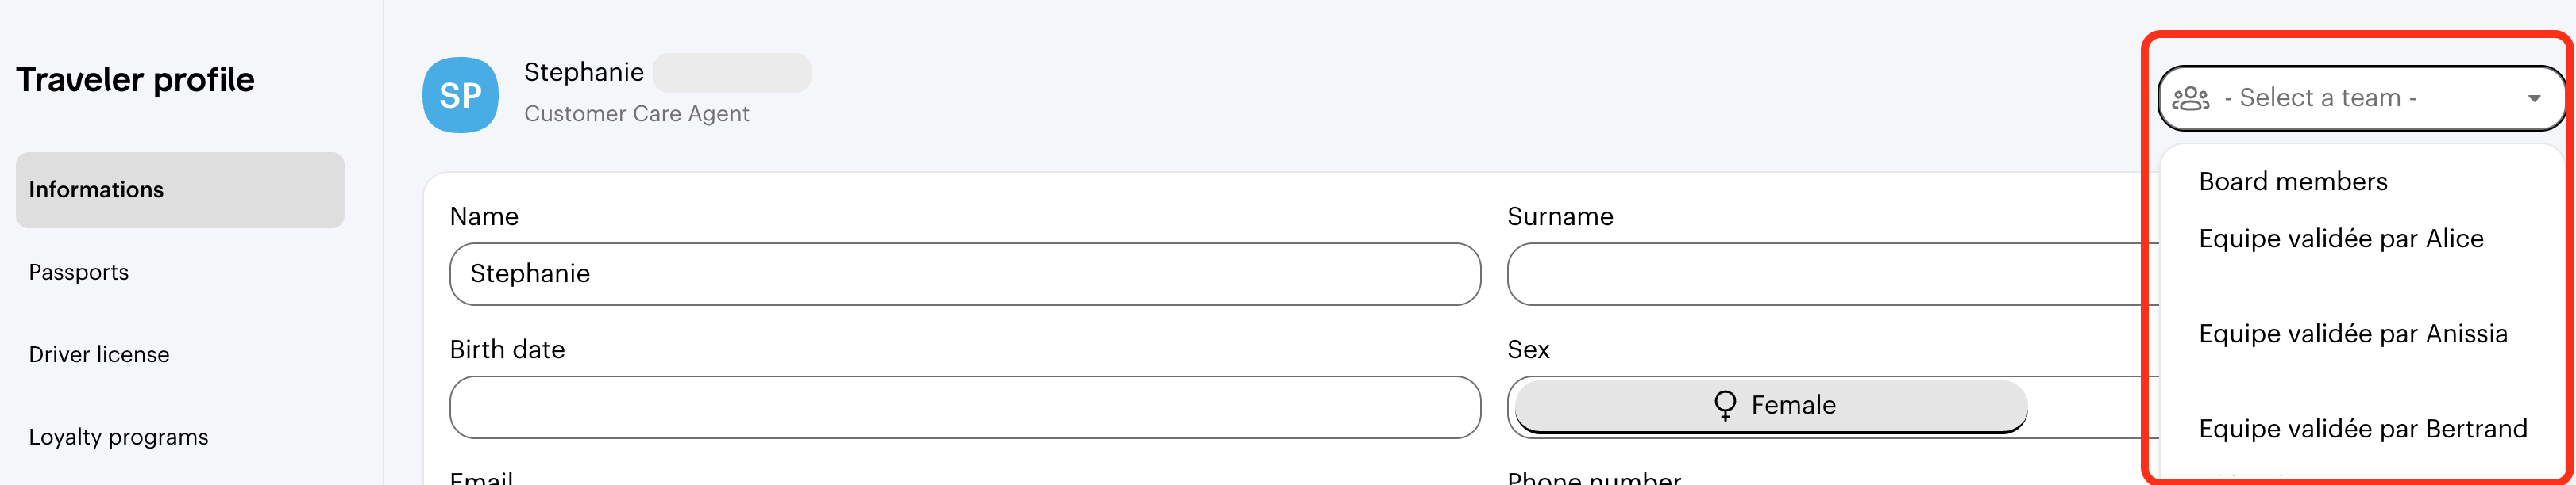Pick Equipe validée par Anissia team

(2352, 334)
